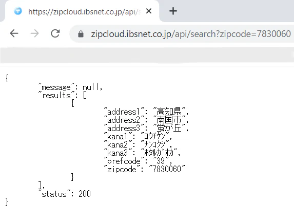This screenshot has height=220, width=294.
Task: Click the browser back arrow
Action: [x=14, y=33]
